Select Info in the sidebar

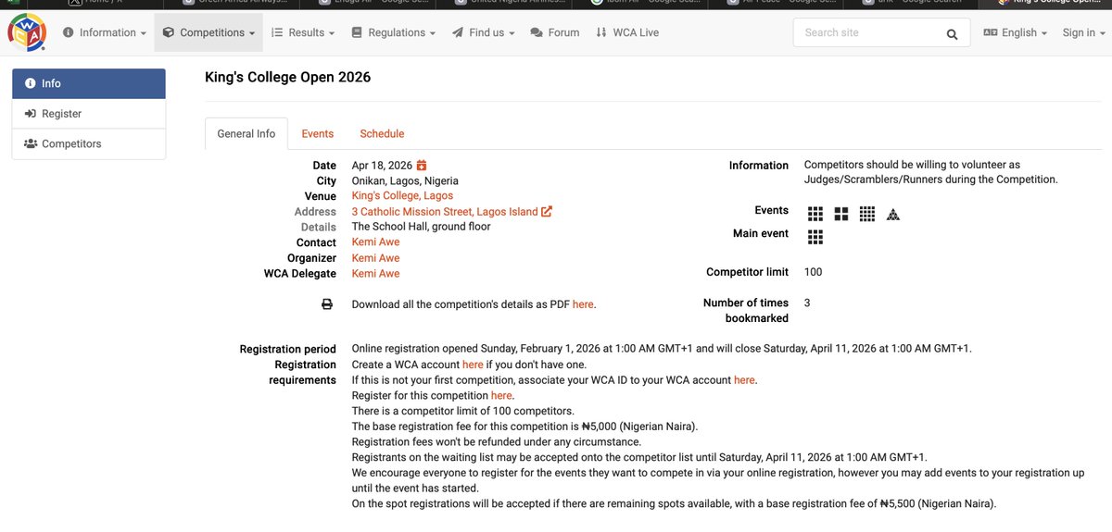tap(89, 83)
